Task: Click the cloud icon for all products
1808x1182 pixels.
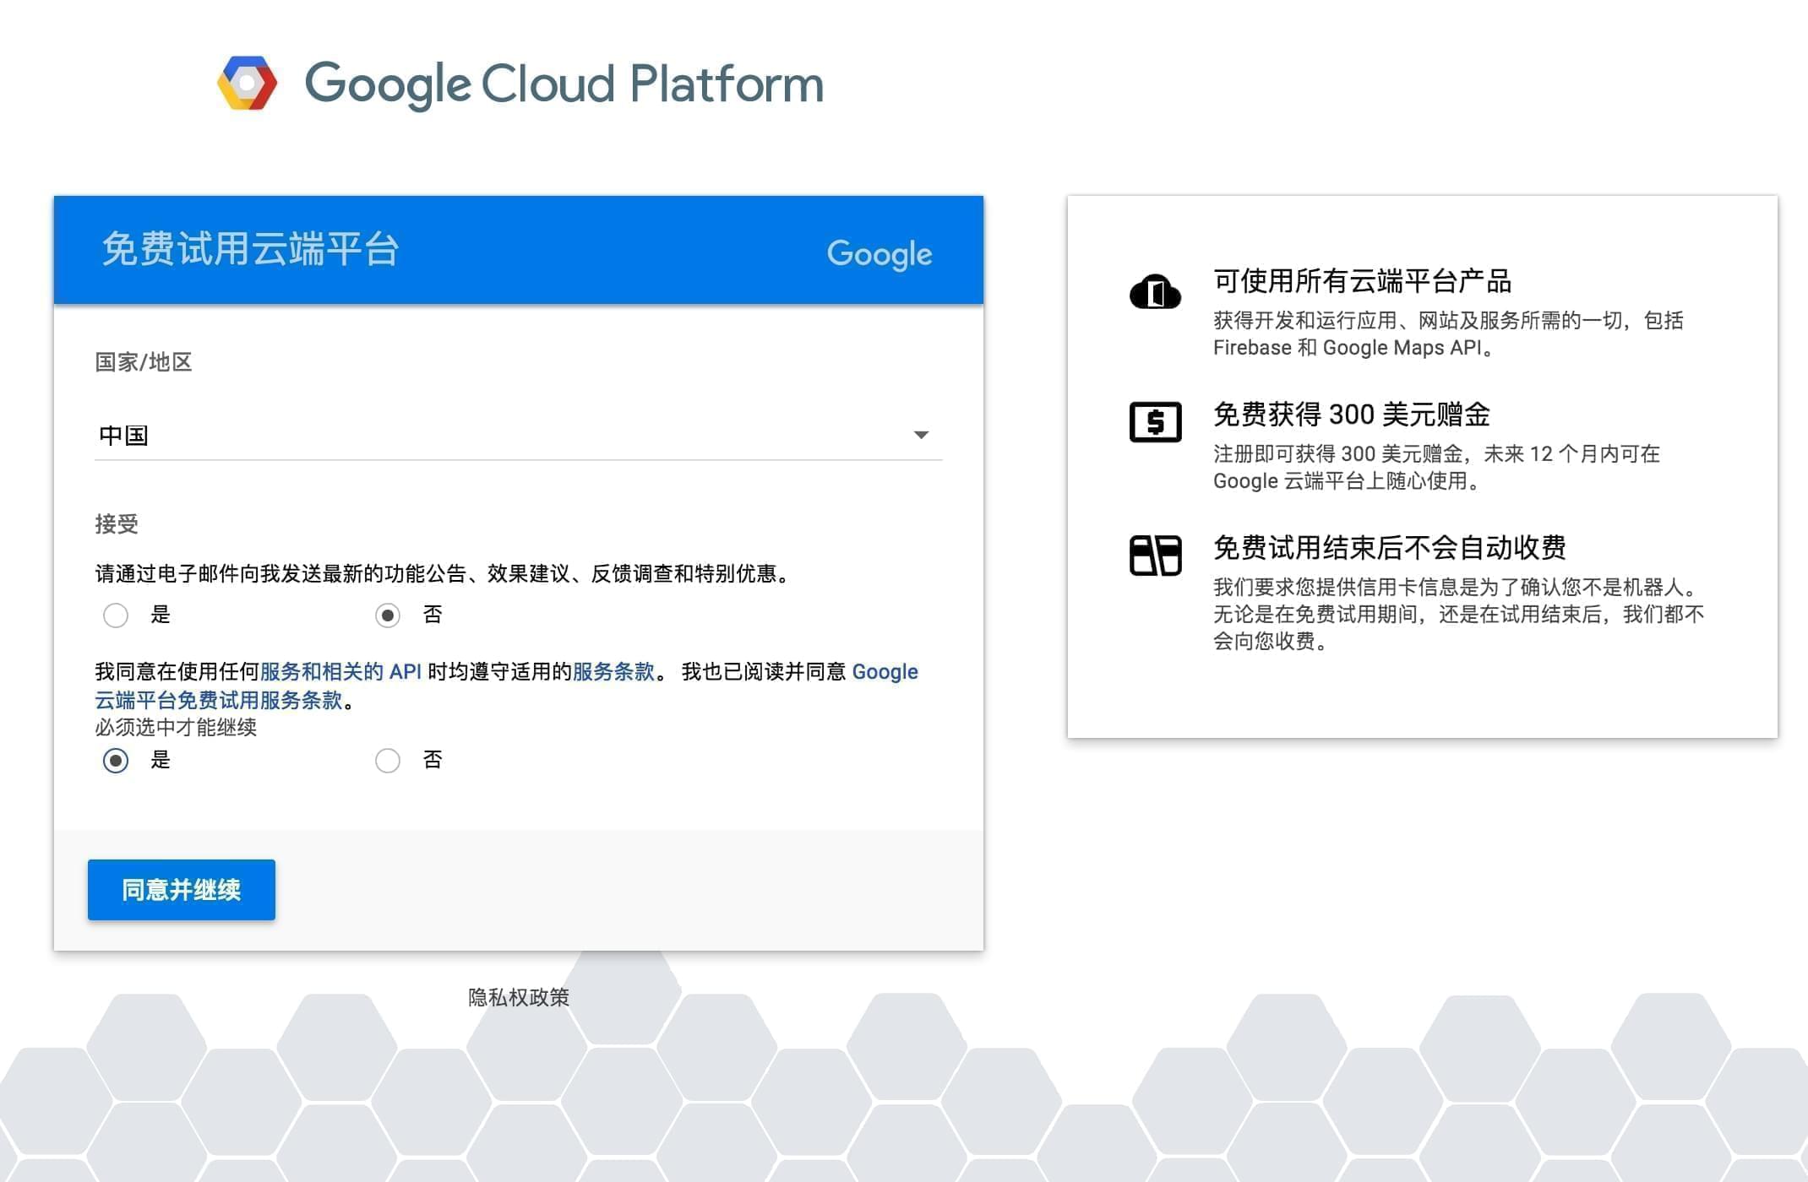Action: pyautogui.click(x=1155, y=292)
